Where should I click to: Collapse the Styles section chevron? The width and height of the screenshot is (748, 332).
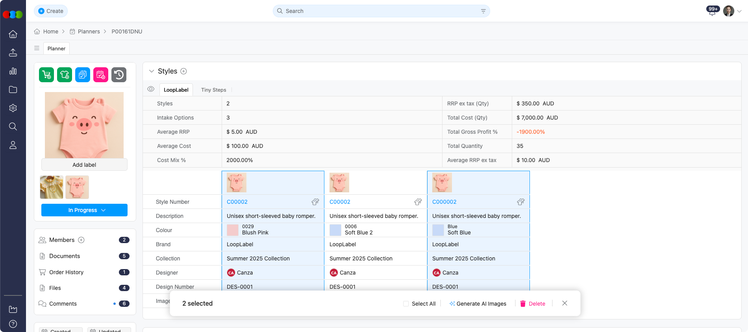[x=152, y=71]
